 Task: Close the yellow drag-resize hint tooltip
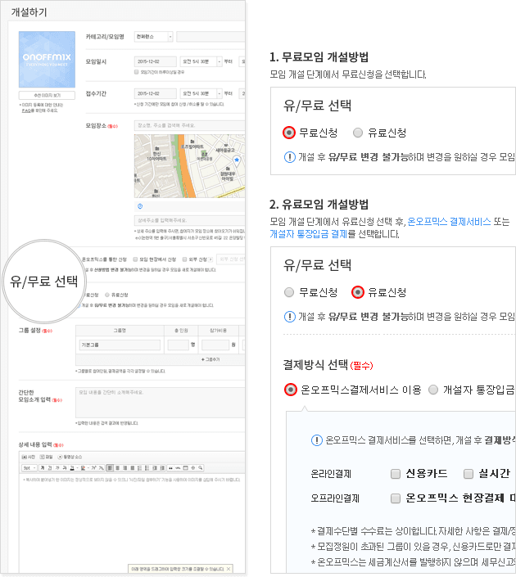coord(229,569)
